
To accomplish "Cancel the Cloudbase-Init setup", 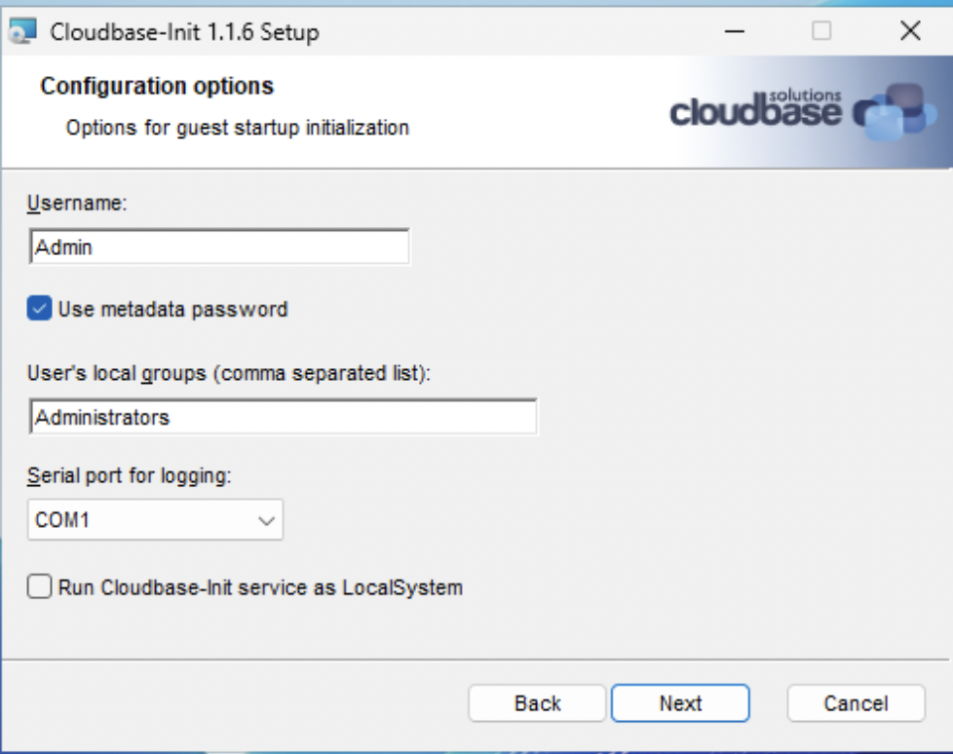I will click(855, 702).
